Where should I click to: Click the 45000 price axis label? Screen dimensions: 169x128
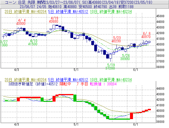coord(160,16)
